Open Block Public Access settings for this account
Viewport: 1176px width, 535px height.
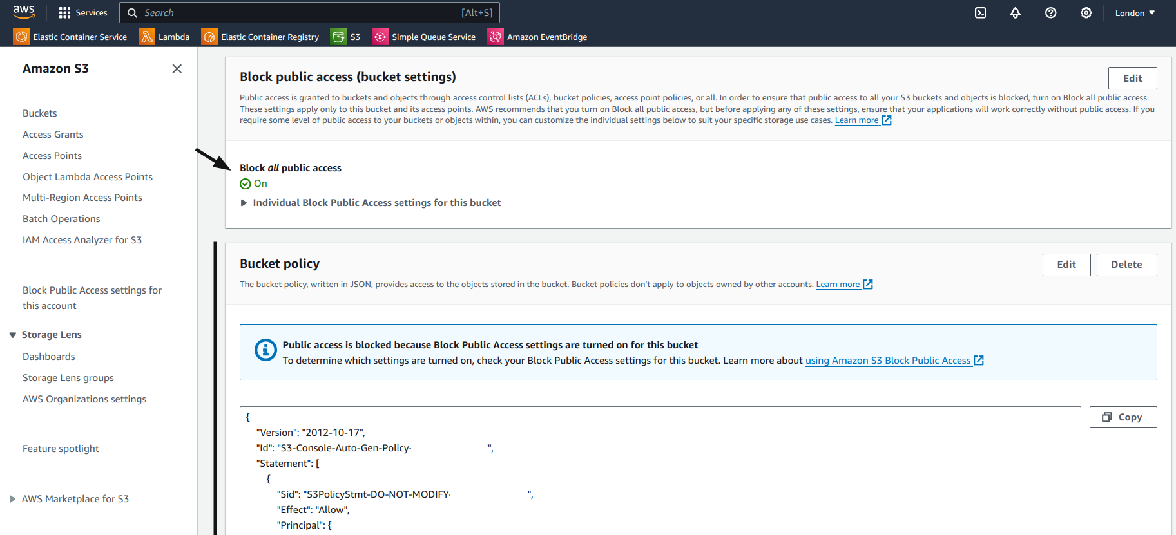(92, 298)
